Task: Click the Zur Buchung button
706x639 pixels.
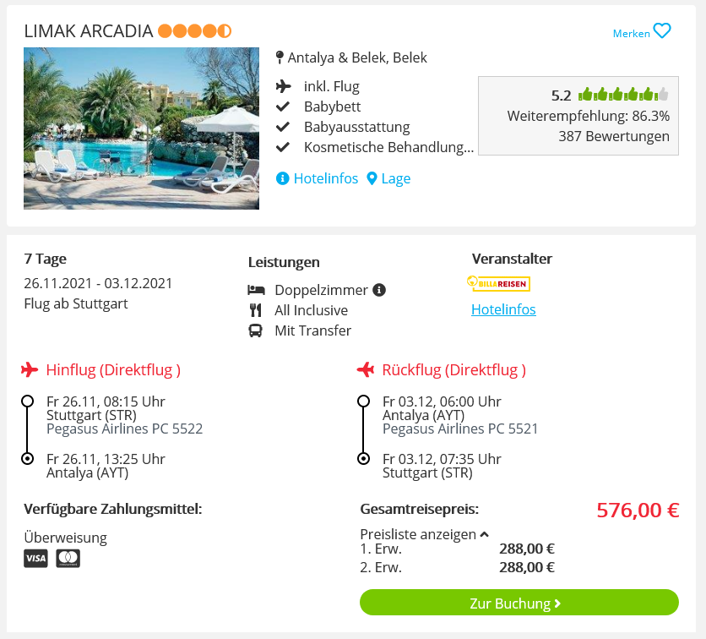Action: [x=519, y=603]
